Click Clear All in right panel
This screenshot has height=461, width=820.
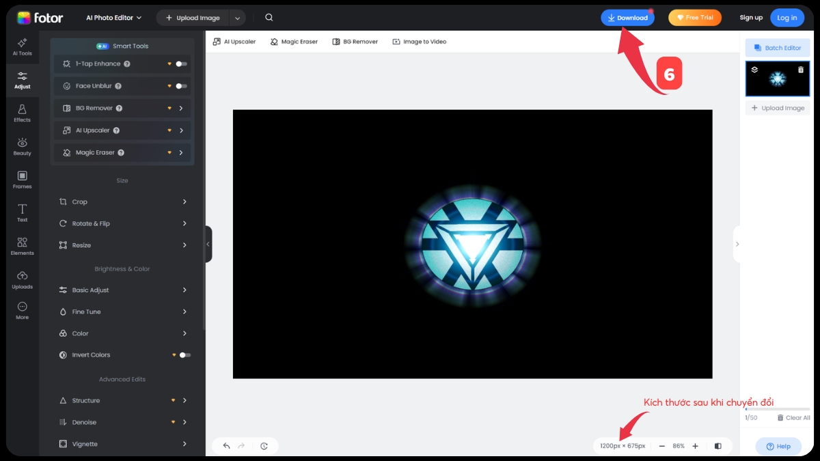[x=793, y=418]
